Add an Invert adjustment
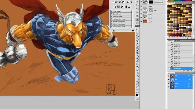This screenshot has width=195, height=109. (115, 7)
